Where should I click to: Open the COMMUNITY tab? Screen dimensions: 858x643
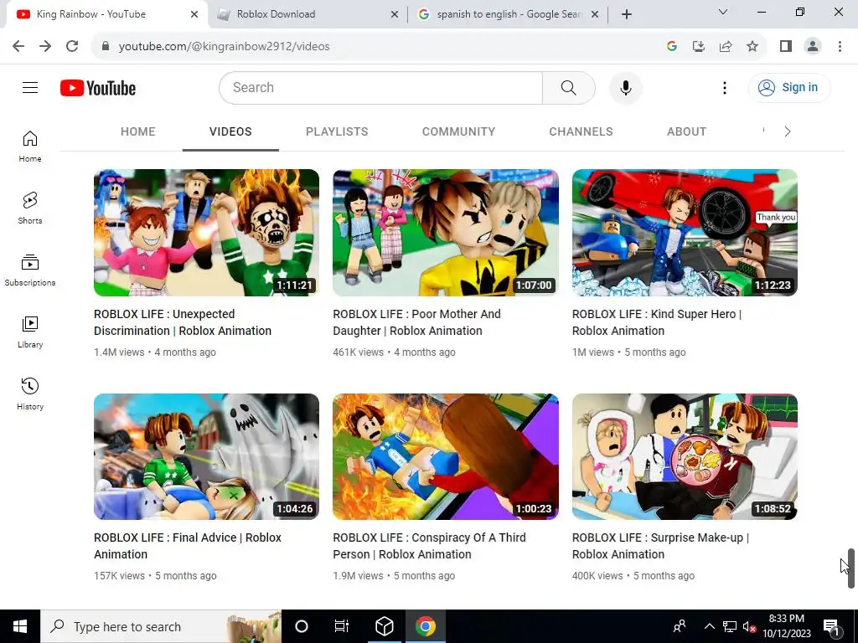click(458, 131)
